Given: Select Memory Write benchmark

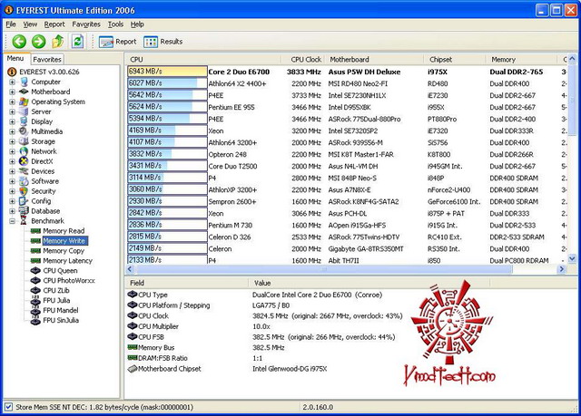Looking at the screenshot, I should point(64,241).
